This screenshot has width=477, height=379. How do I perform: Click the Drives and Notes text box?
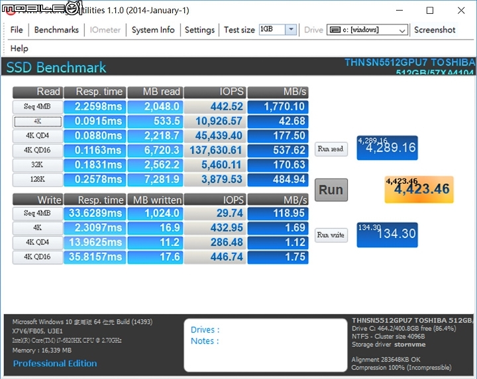[265, 345]
